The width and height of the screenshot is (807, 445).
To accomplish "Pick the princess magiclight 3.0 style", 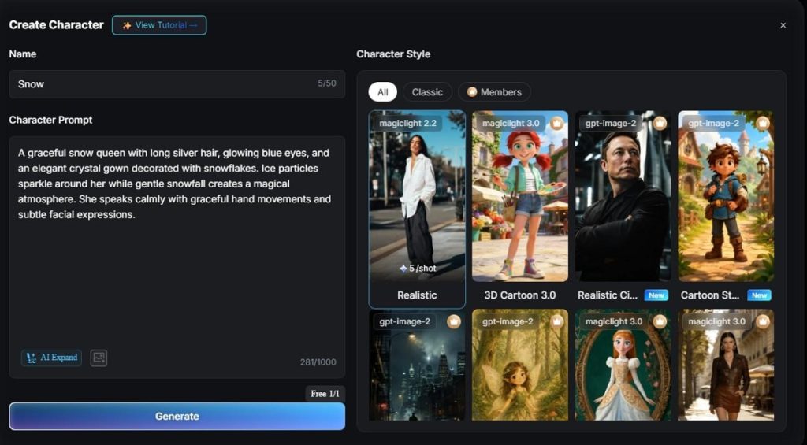I will pos(623,365).
